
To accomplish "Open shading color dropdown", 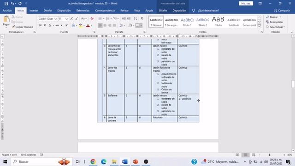I will pos(134,25).
